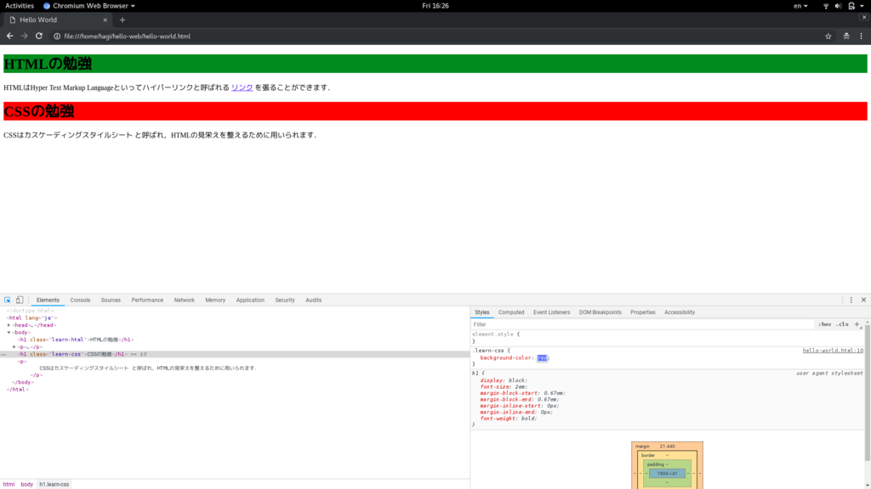The image size is (871, 489).
Task: Open a new tab with plus button
Action: [x=122, y=20]
